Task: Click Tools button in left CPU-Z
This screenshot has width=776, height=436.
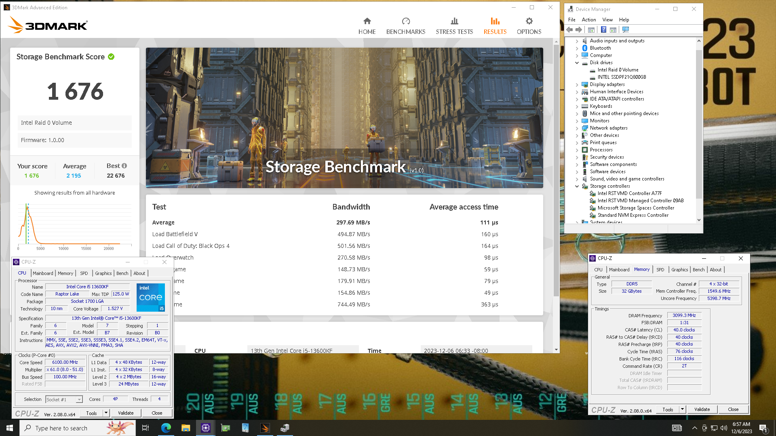Action: [91, 413]
